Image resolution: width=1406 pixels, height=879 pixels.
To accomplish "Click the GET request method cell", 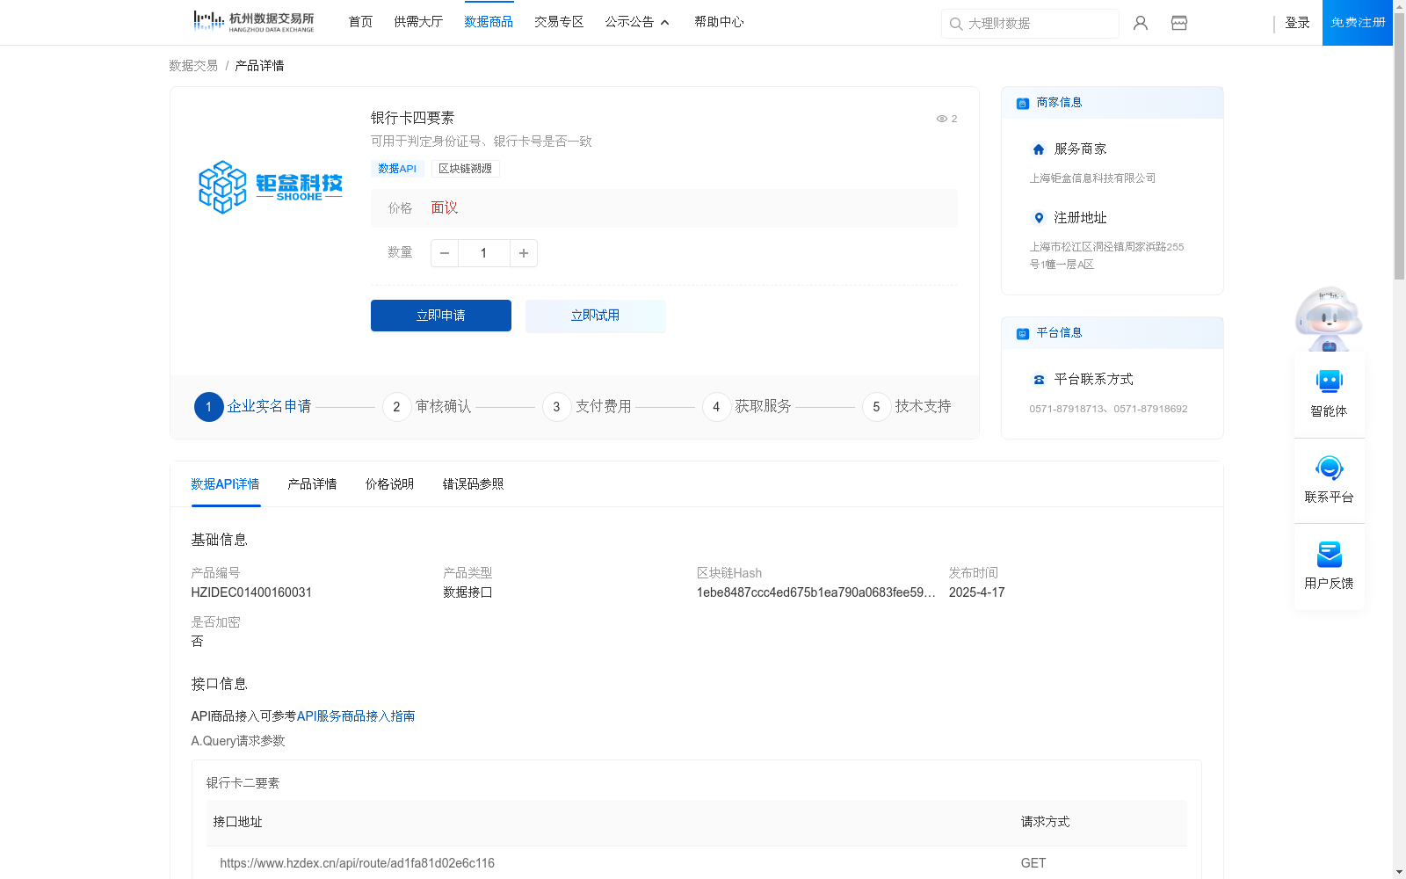I will click(x=1033, y=863).
